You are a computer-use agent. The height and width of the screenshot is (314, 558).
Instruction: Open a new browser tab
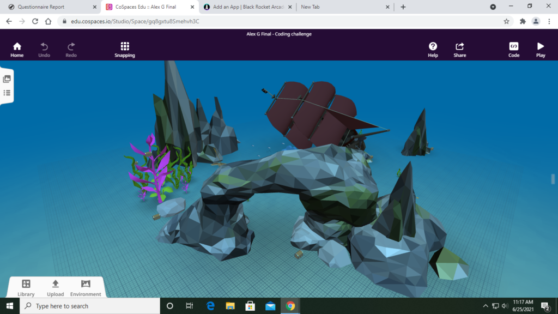(x=403, y=7)
